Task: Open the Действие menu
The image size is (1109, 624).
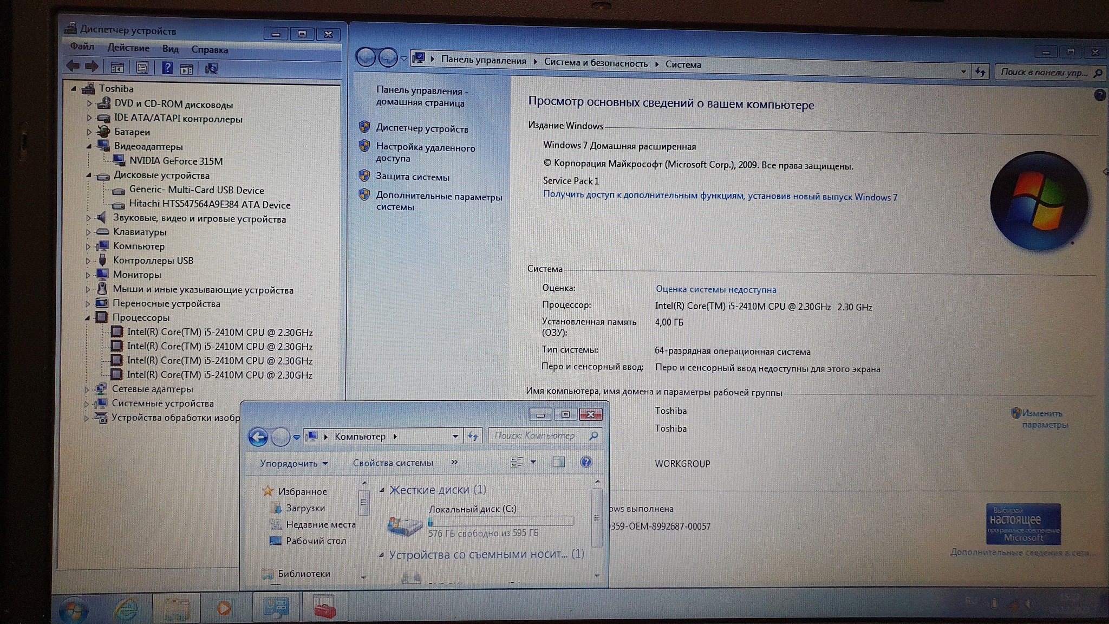Action: click(x=128, y=48)
